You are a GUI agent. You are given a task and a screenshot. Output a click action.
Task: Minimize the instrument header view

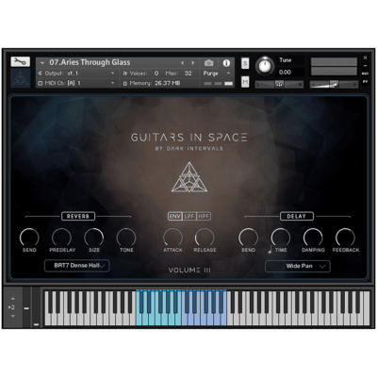365,66
